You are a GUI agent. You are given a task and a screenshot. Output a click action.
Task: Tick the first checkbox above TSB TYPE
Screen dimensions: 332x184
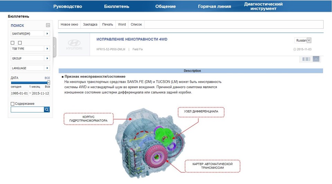pos(12,43)
